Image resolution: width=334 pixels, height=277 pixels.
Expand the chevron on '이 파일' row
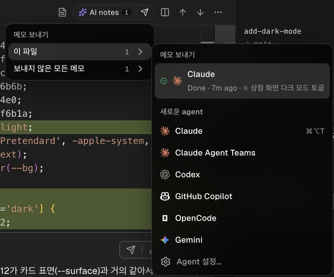tap(140, 52)
